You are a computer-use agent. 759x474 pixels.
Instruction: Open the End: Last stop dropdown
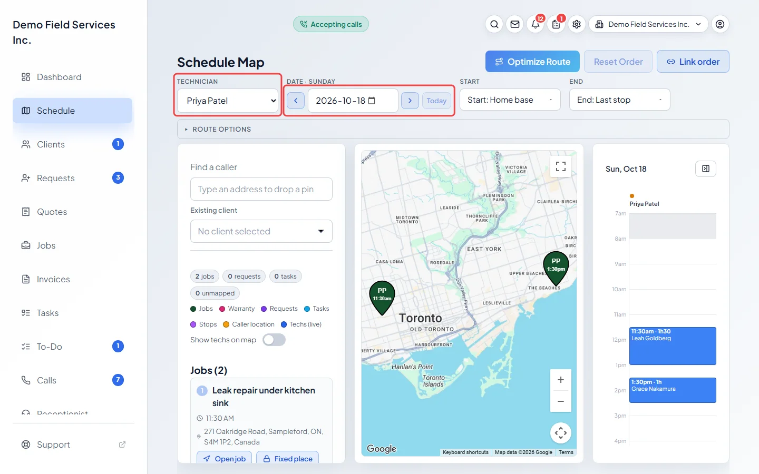click(620, 100)
